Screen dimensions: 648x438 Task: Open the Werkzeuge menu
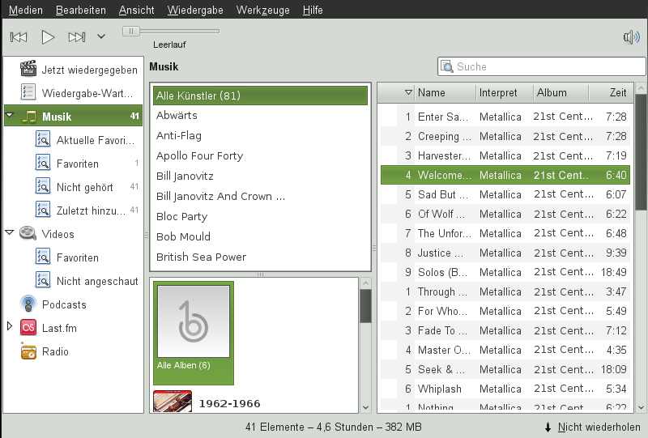coord(263,10)
